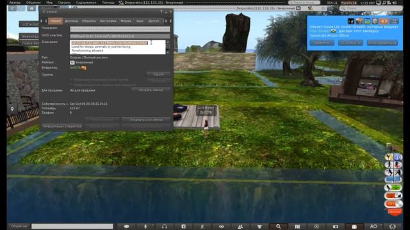Jump to first tab with leftmost arrow
The height and width of the screenshot is (230, 410).
(42, 21)
